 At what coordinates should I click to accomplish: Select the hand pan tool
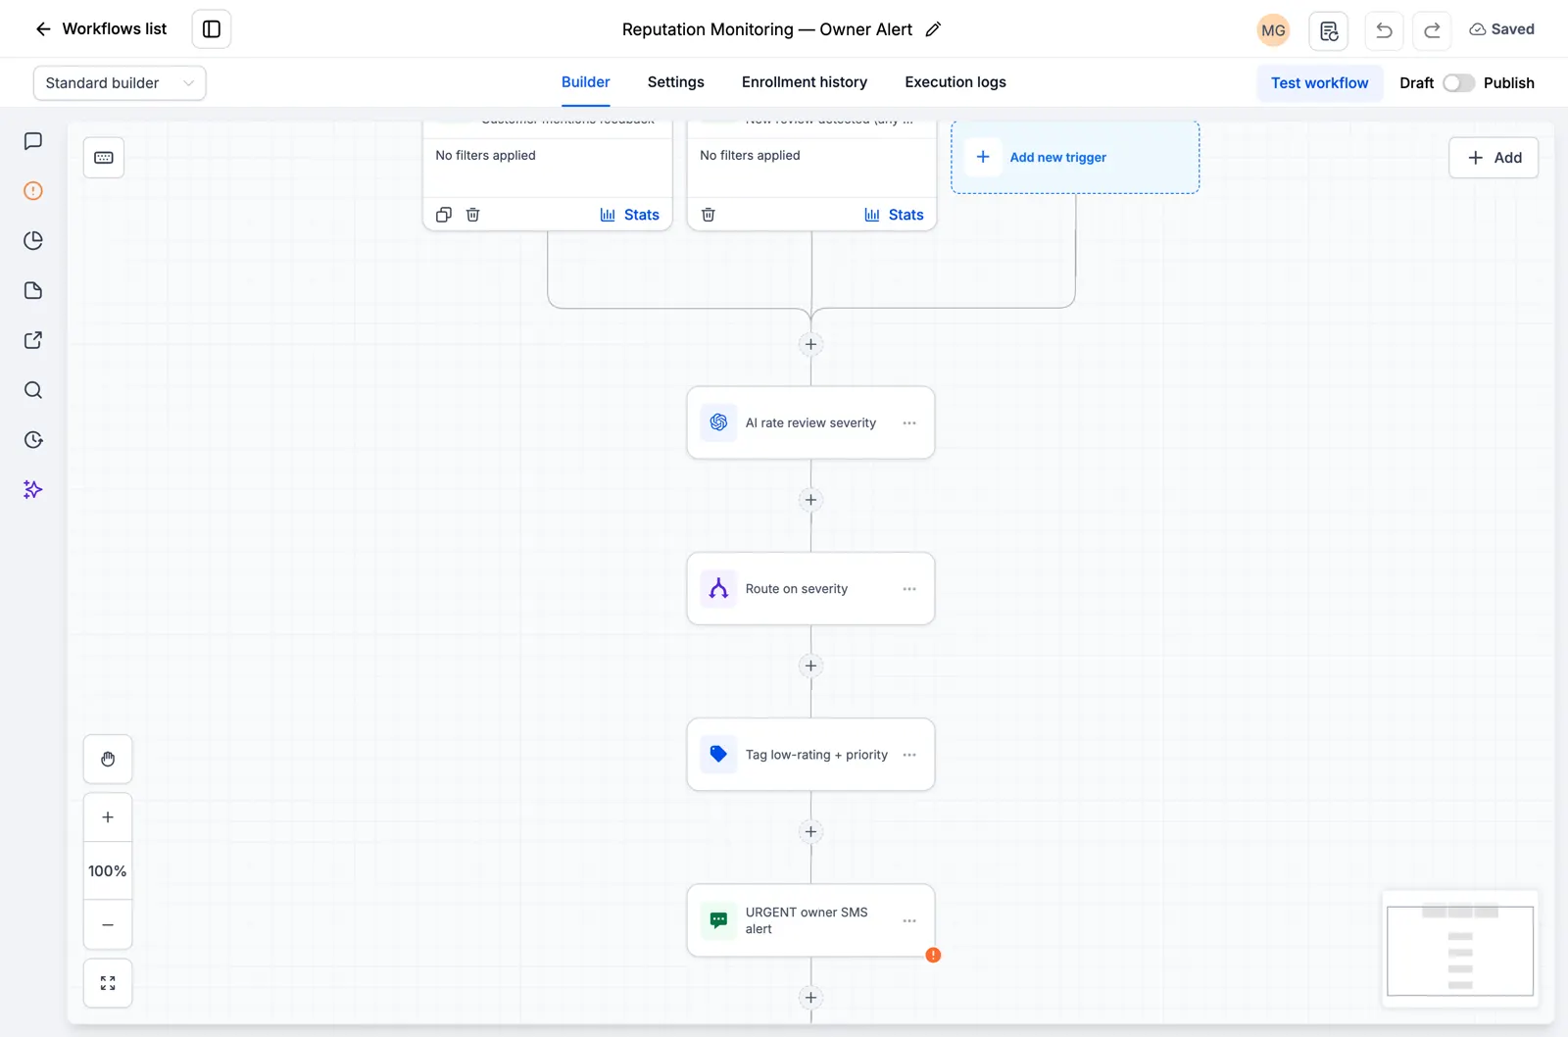point(108,760)
